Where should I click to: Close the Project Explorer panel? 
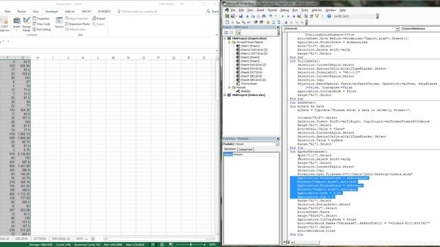(x=278, y=27)
